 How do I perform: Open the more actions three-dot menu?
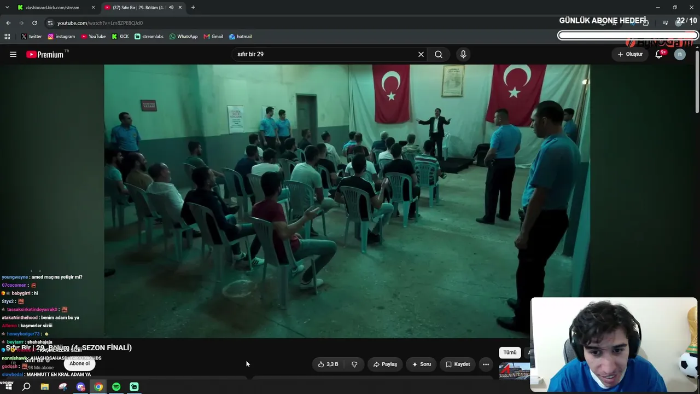point(486,364)
